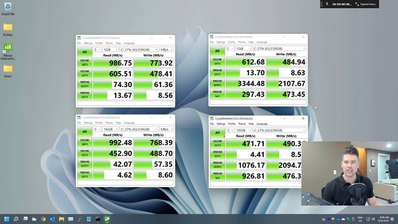Start RND4K Q32T1 test showing 42.07
398x224 pixels.
pos(85,164)
